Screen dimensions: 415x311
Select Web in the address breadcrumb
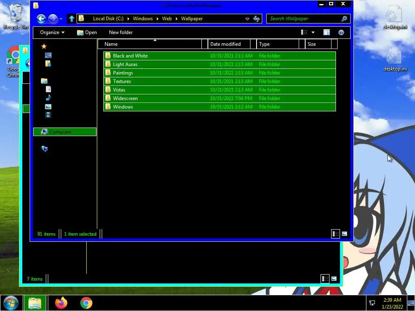(x=167, y=19)
